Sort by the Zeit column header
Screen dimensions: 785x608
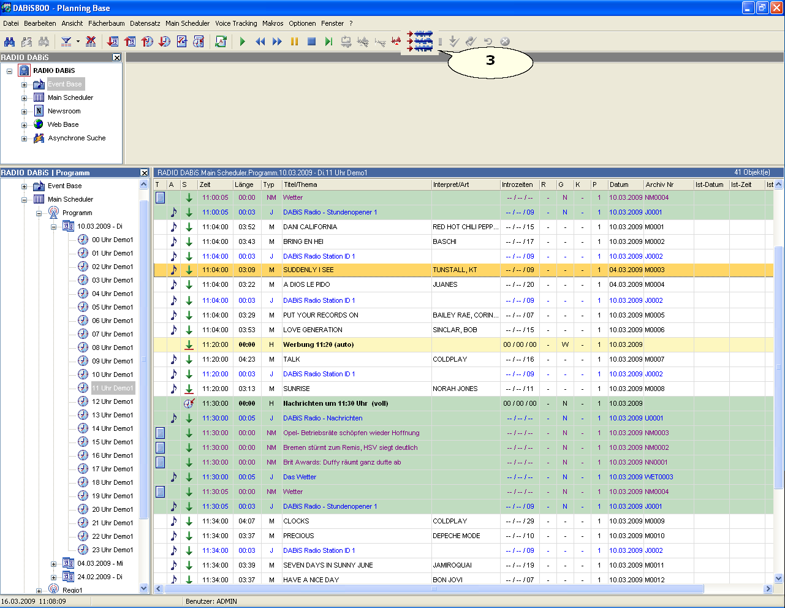pos(214,184)
